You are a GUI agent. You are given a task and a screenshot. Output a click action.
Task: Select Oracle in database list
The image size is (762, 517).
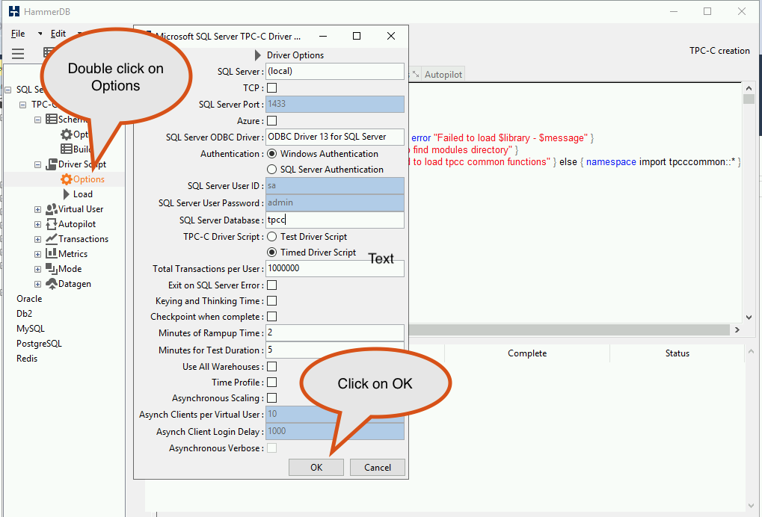(29, 299)
